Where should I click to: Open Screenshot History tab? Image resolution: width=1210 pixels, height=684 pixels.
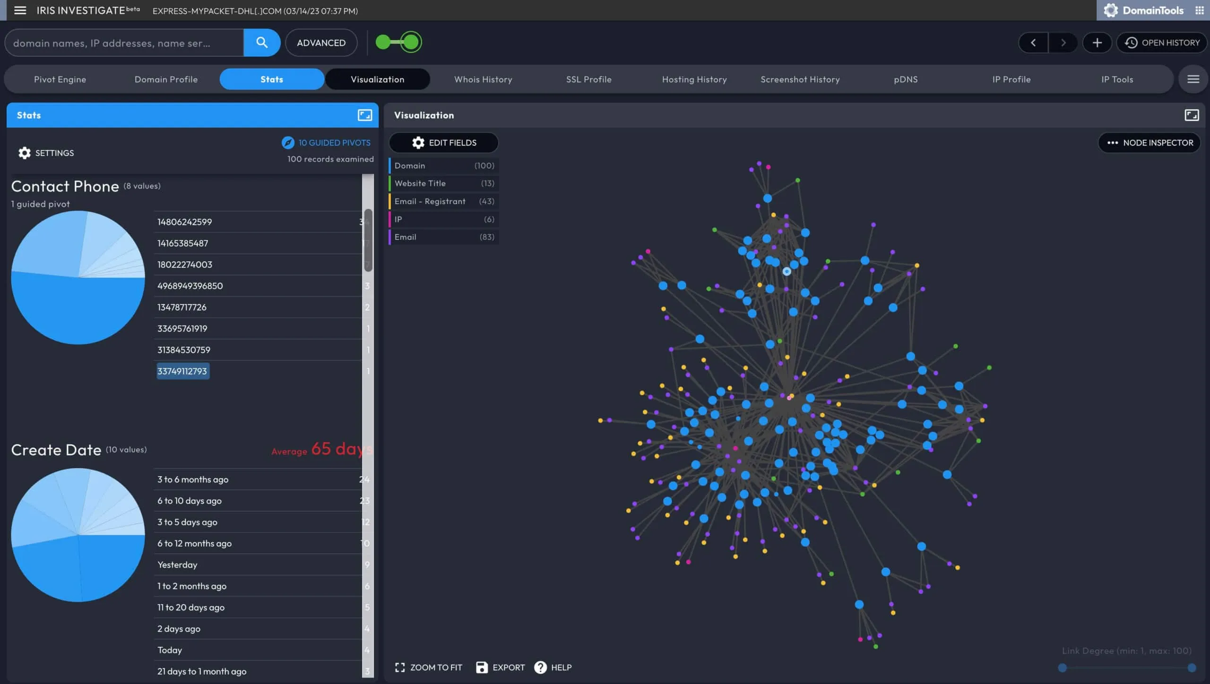click(x=800, y=79)
